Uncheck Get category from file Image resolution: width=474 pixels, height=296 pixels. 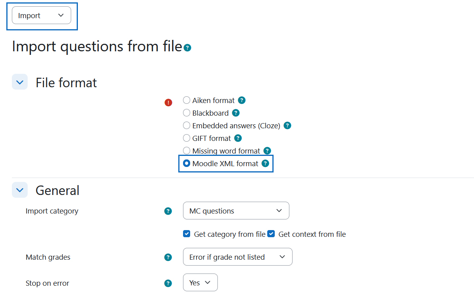click(187, 234)
